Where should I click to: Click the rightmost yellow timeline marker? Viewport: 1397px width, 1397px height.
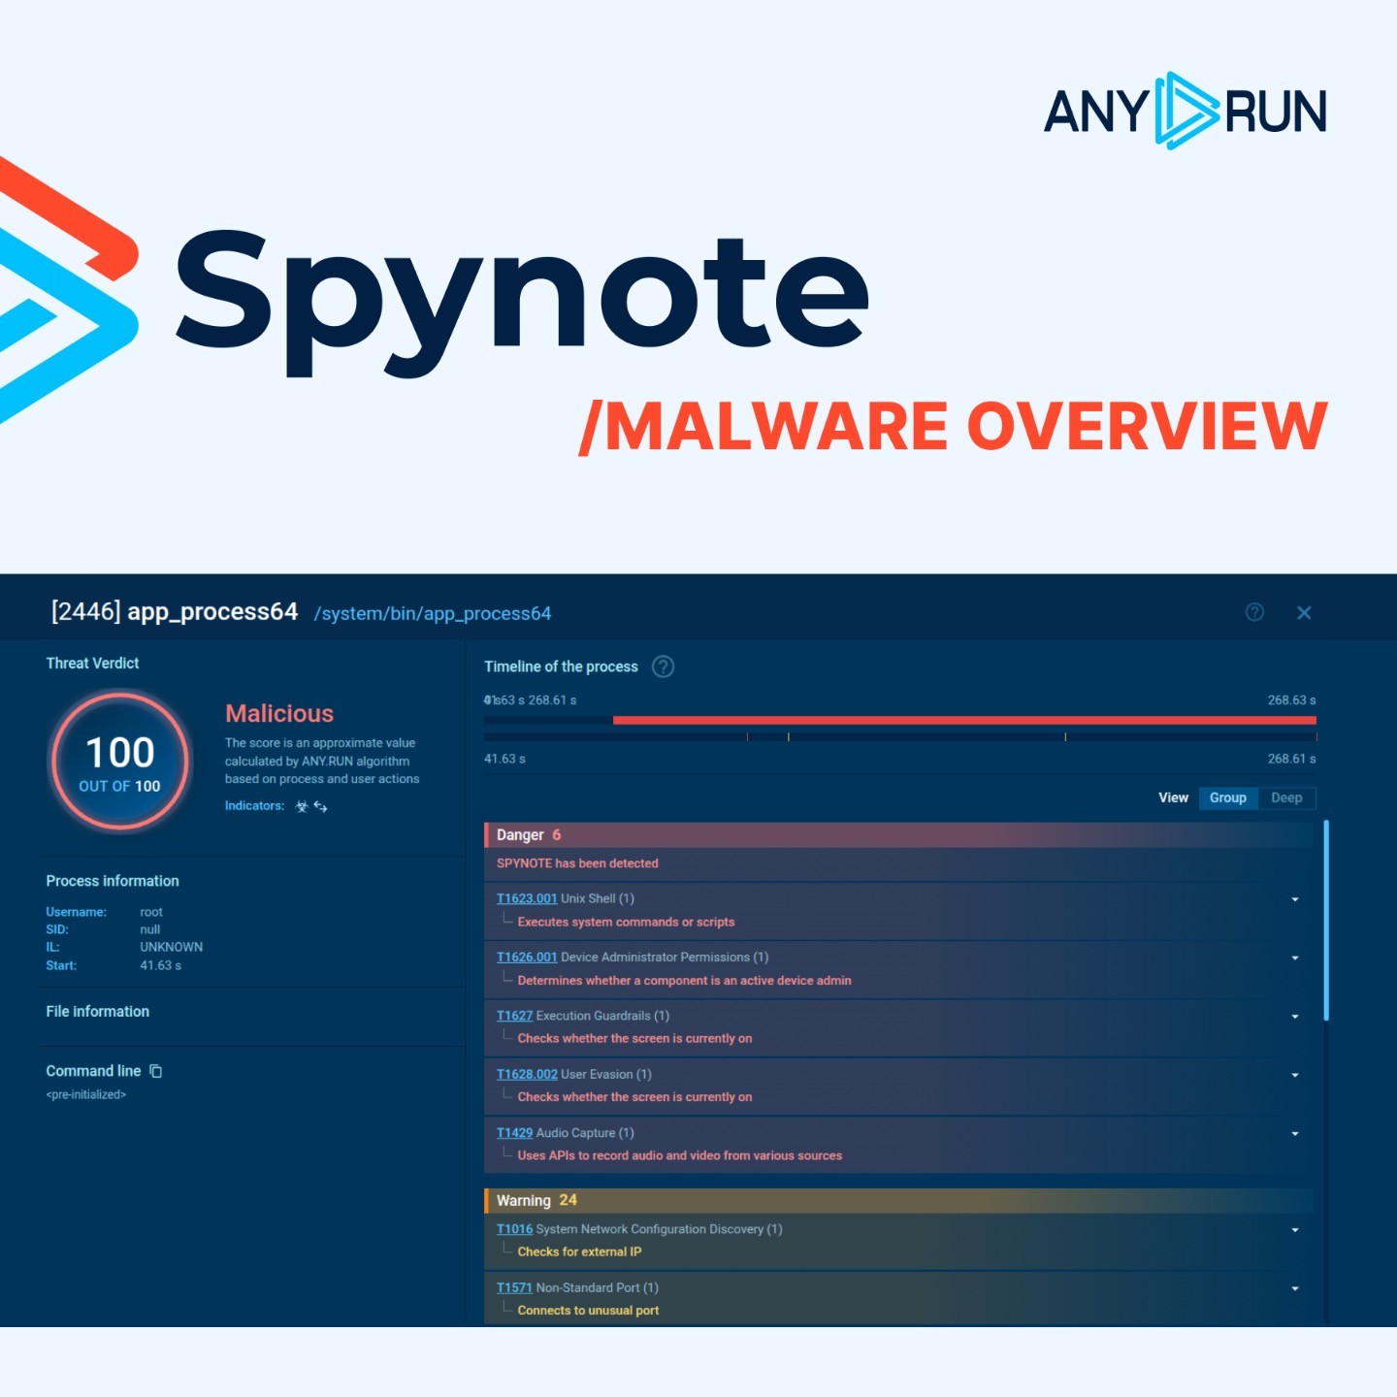pyautogui.click(x=1065, y=737)
